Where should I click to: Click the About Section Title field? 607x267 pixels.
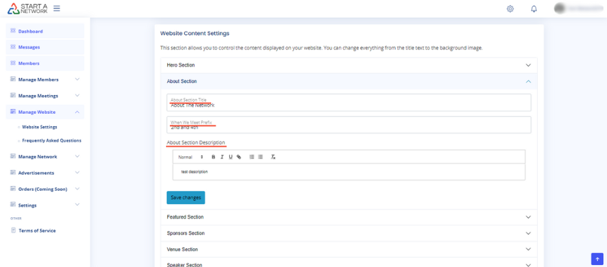(349, 103)
